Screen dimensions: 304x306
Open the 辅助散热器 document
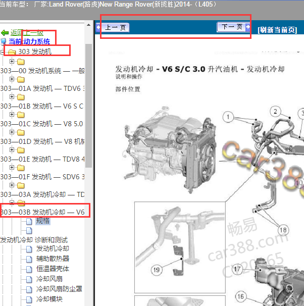pos(53,259)
